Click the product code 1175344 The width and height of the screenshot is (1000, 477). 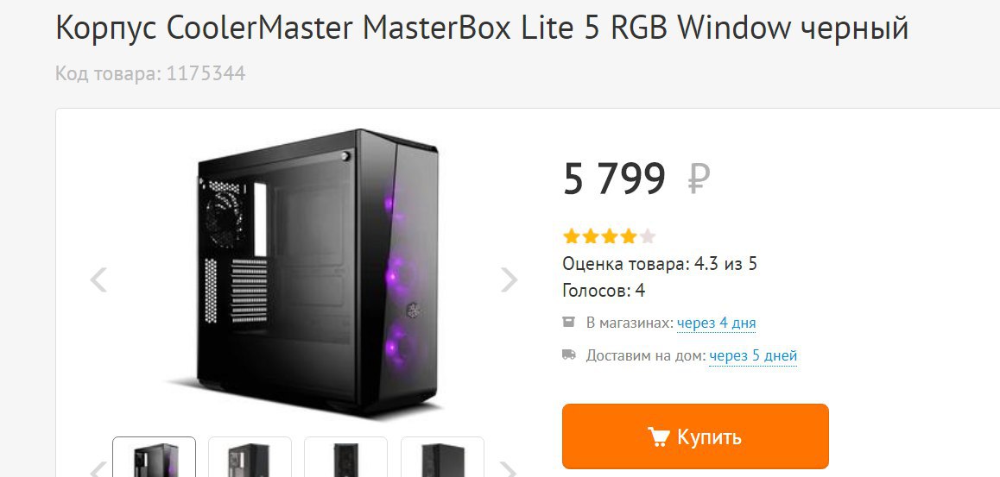(206, 74)
